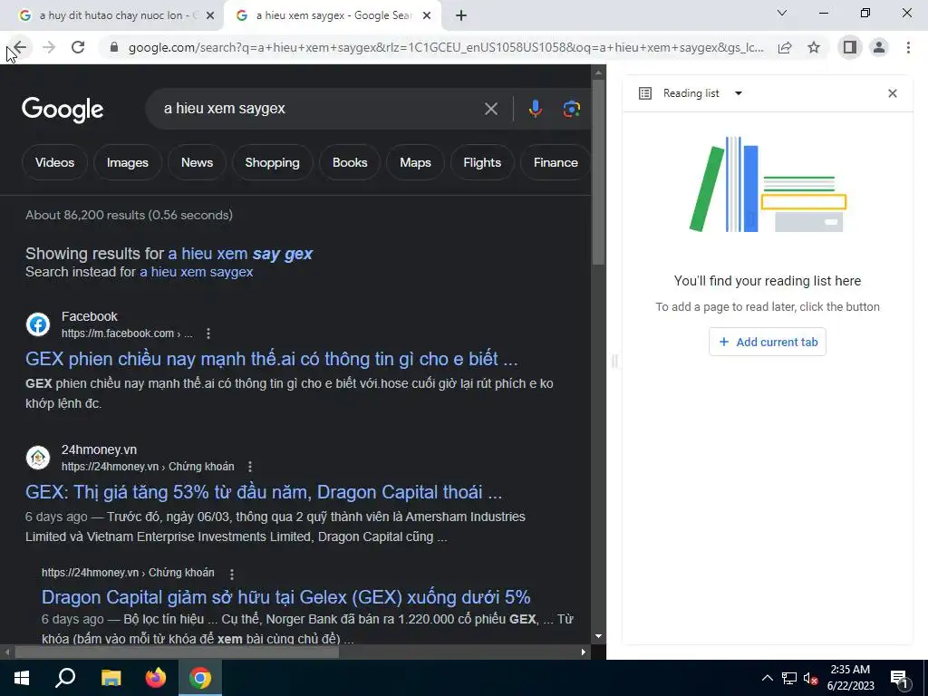Viewport: 928px width, 696px height.
Task: Open the network status tray icon
Action: (789, 678)
